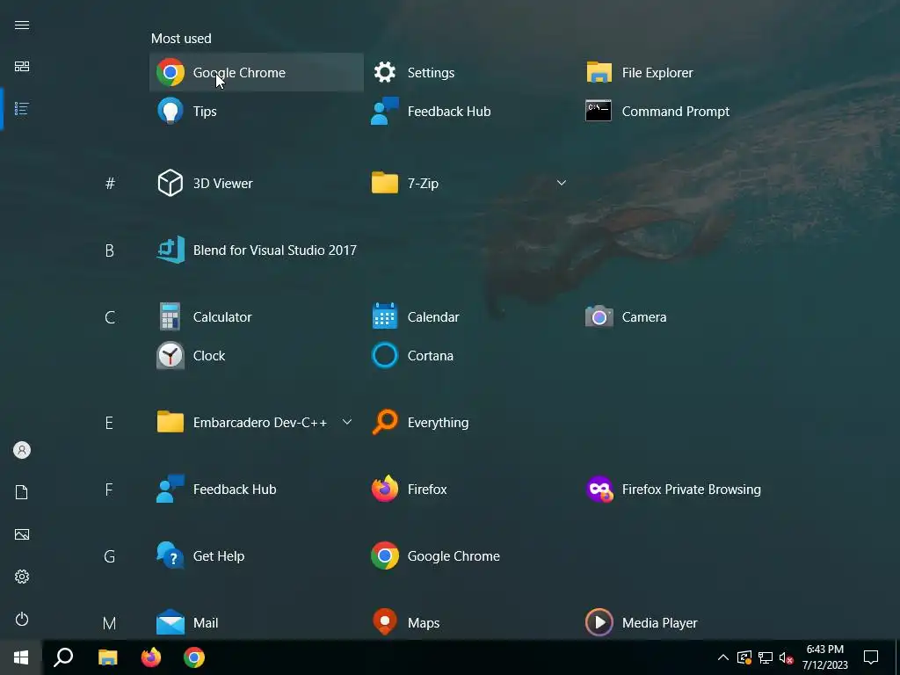900x675 pixels.
Task: Open the 7-Zip folder entry
Action: [x=471, y=183]
